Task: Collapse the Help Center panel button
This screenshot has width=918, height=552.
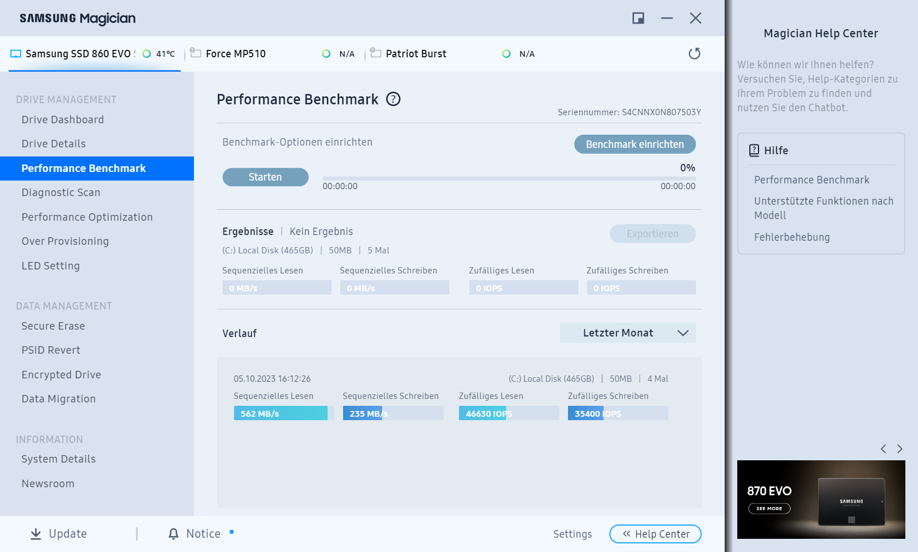Action: coord(655,534)
